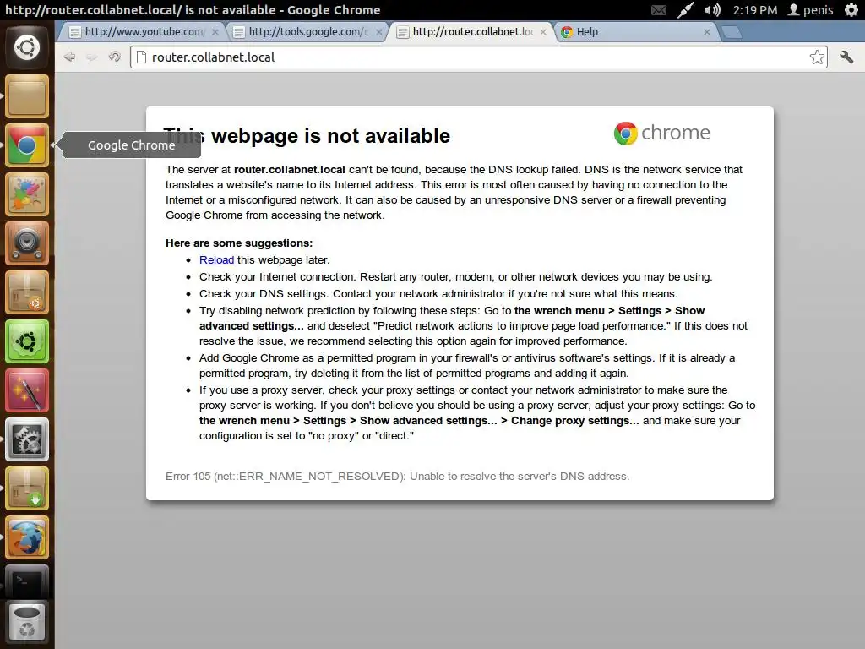Image resolution: width=865 pixels, height=649 pixels.
Task: Click the Reload link in suggestions
Action: (216, 260)
